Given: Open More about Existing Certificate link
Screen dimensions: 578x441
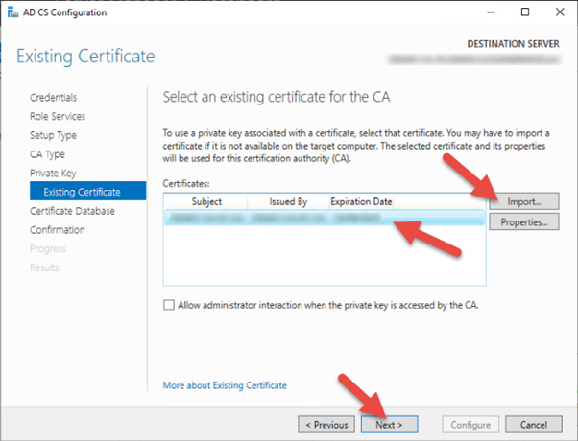Looking at the screenshot, I should [225, 385].
